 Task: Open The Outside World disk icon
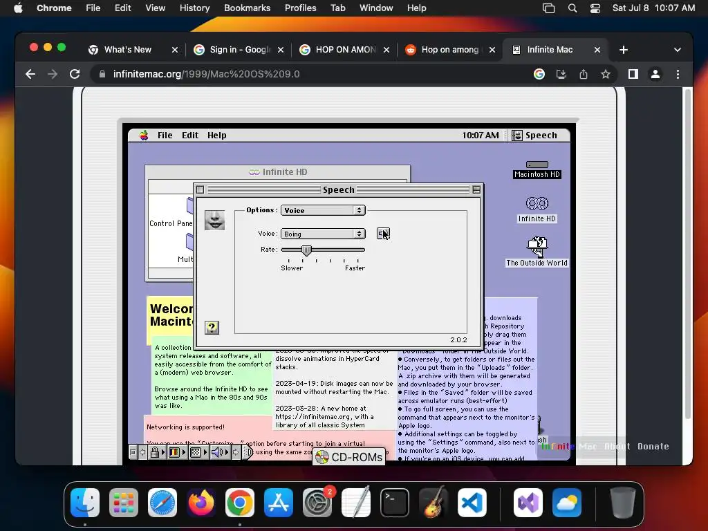pos(537,252)
